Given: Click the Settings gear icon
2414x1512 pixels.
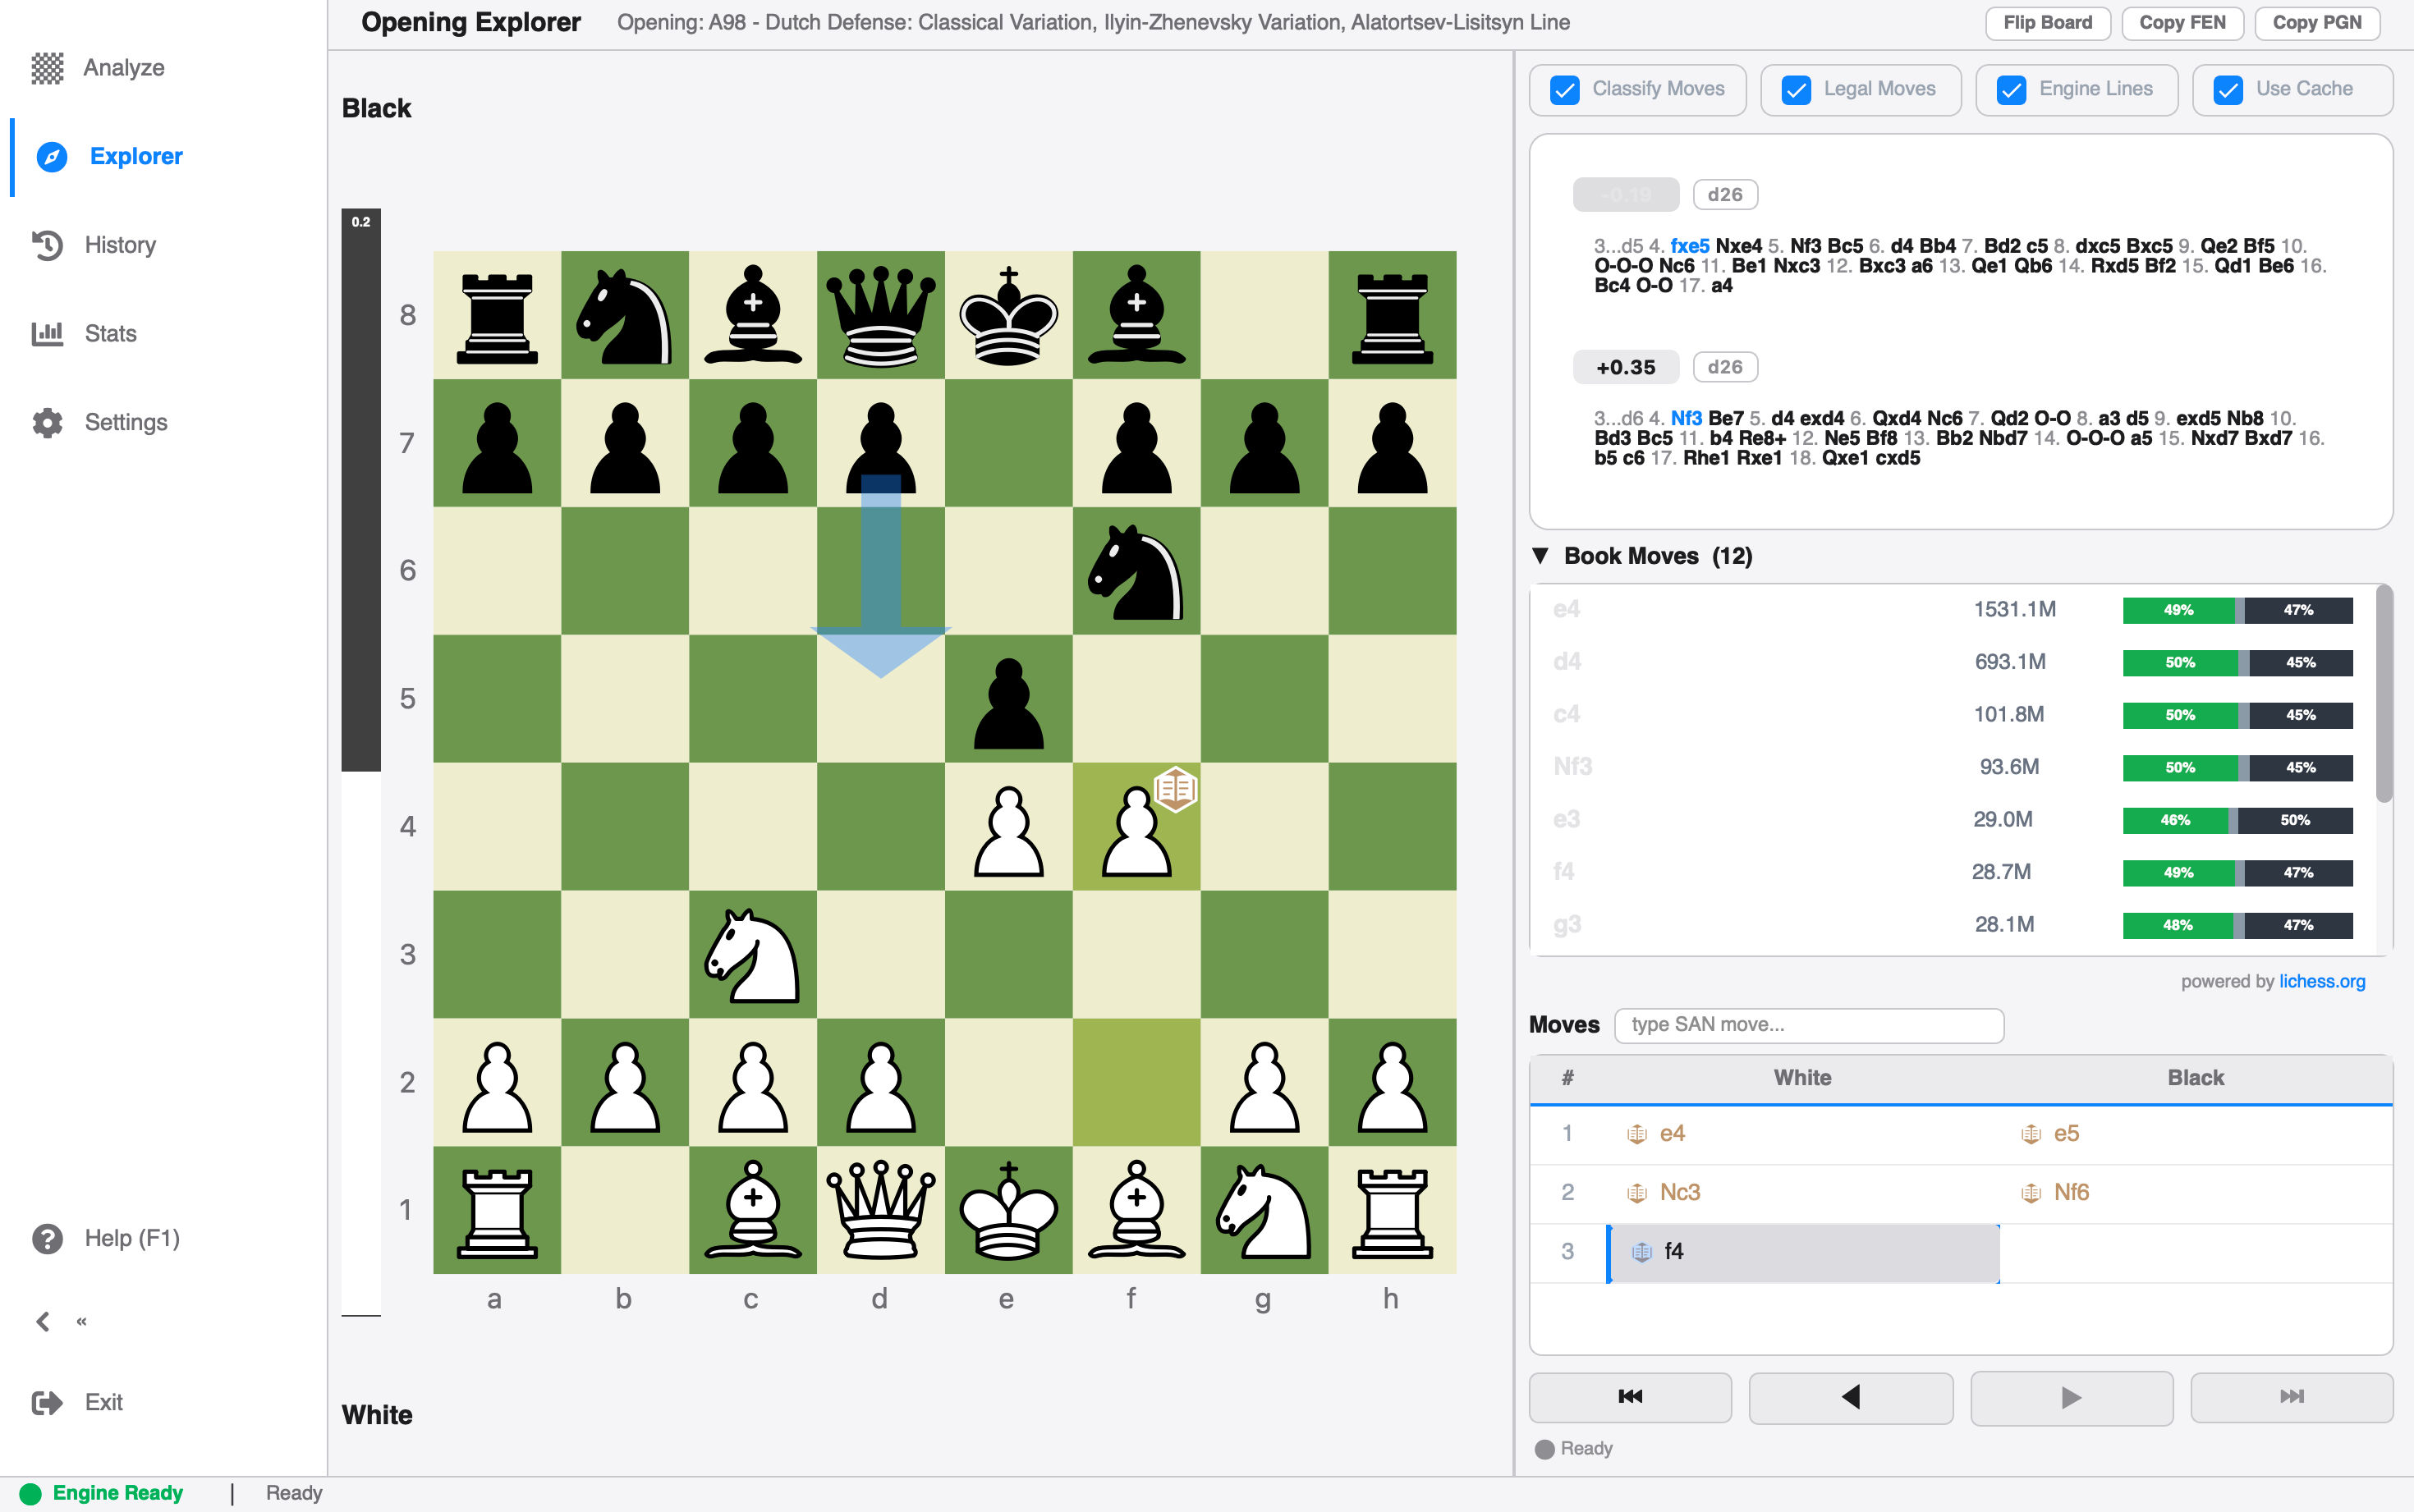Looking at the screenshot, I should (x=47, y=422).
